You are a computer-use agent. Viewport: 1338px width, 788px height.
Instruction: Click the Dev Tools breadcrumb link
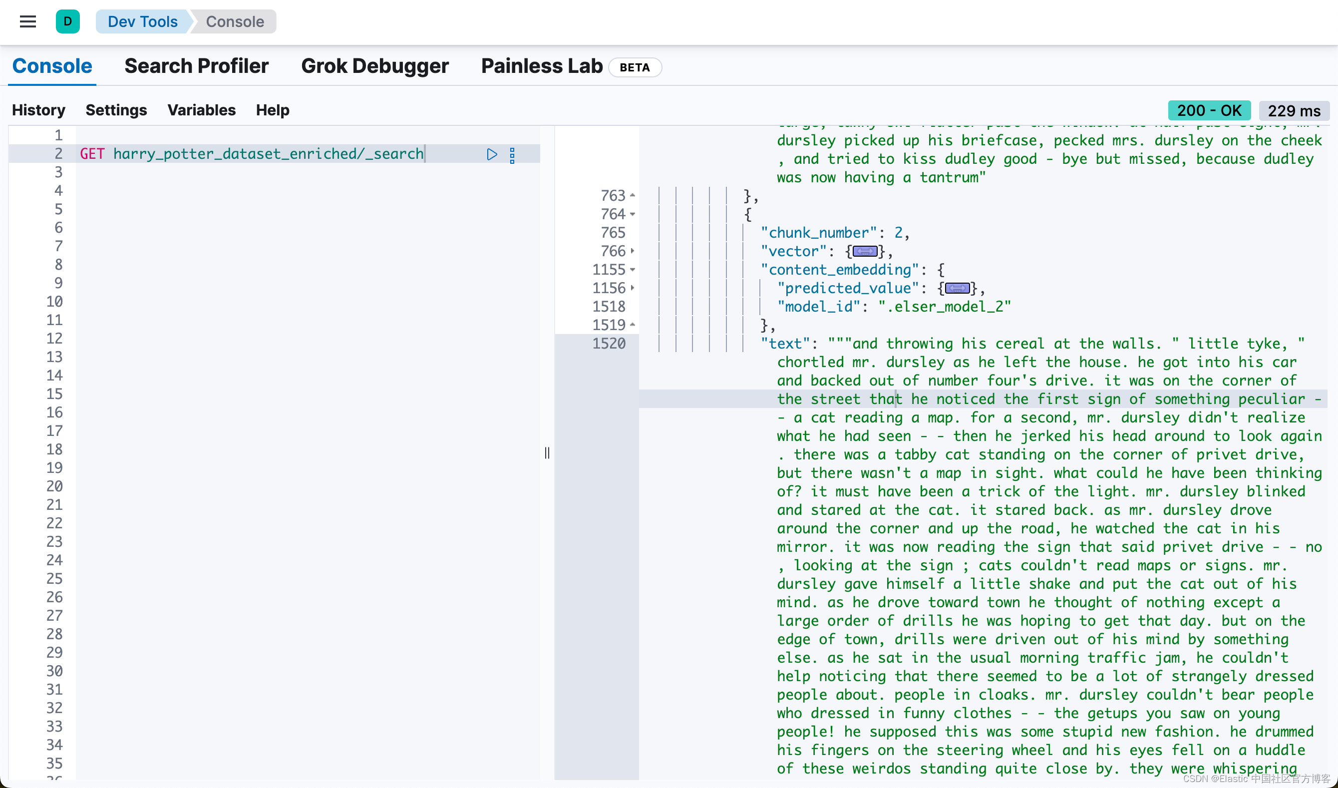click(x=142, y=22)
